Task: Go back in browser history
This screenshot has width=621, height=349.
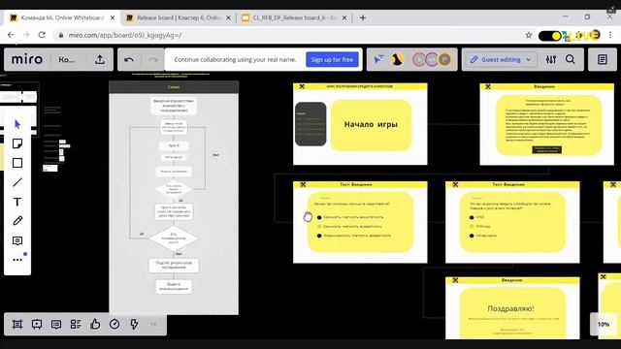Action: 11,35
